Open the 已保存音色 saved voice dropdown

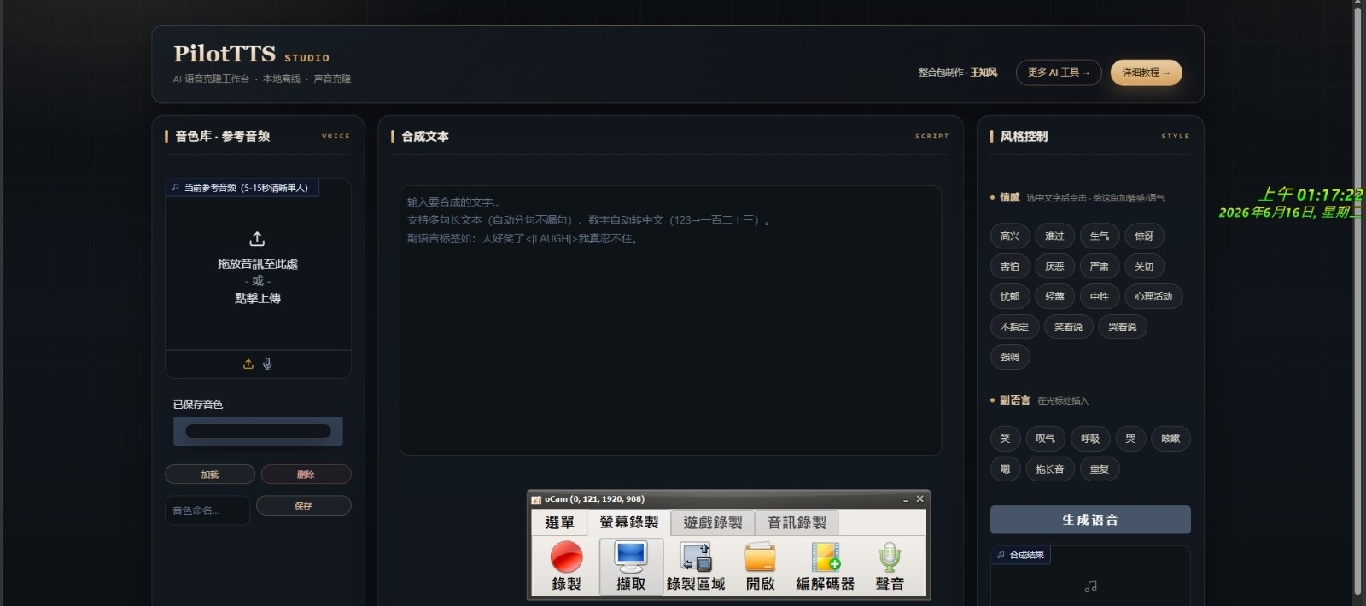coord(258,431)
